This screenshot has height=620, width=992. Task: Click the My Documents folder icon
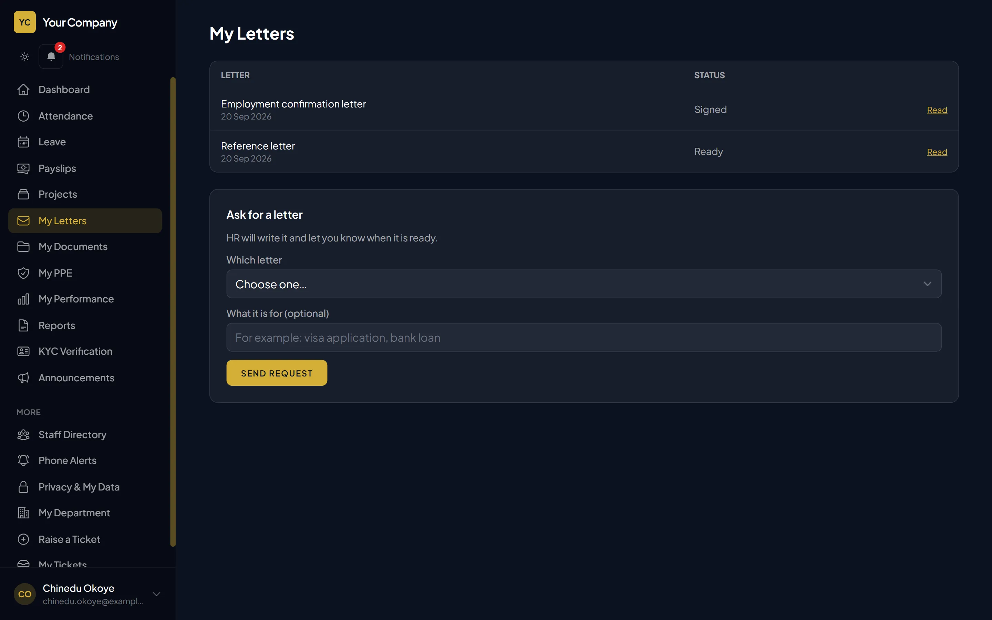click(x=23, y=246)
